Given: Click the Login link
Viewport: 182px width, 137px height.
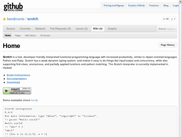Looking at the screenshot, I should tap(176, 6).
